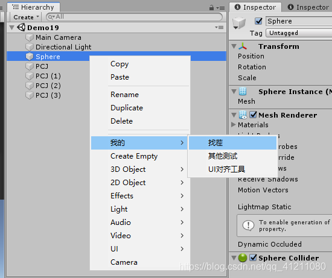Click the Transform component axis icon

click(243, 46)
